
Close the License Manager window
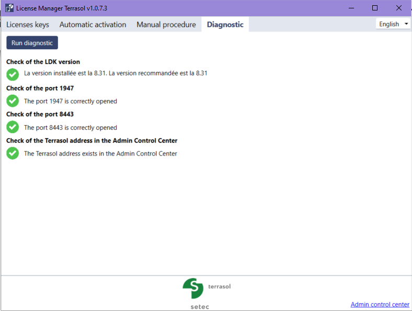click(x=399, y=8)
